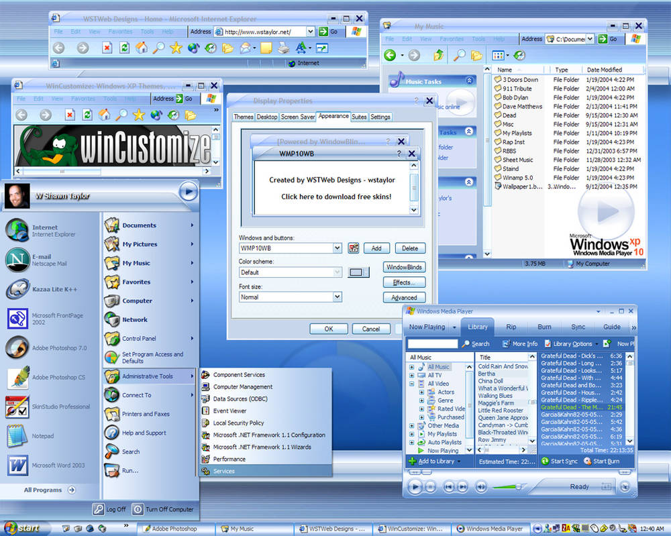
Task: Open Control Panel in Start menu
Action: point(149,338)
